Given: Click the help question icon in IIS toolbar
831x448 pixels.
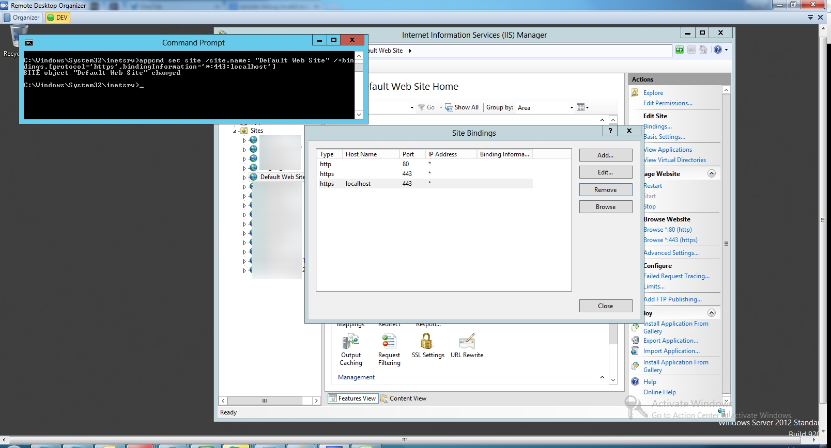Looking at the screenshot, I should click(x=717, y=50).
